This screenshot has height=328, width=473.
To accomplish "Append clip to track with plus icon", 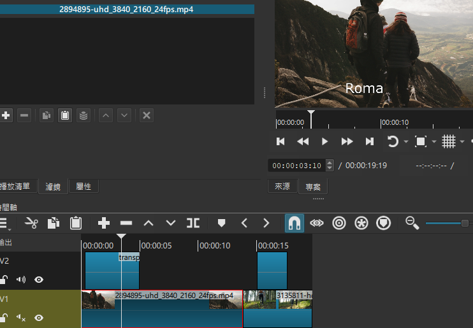I will (x=104, y=223).
